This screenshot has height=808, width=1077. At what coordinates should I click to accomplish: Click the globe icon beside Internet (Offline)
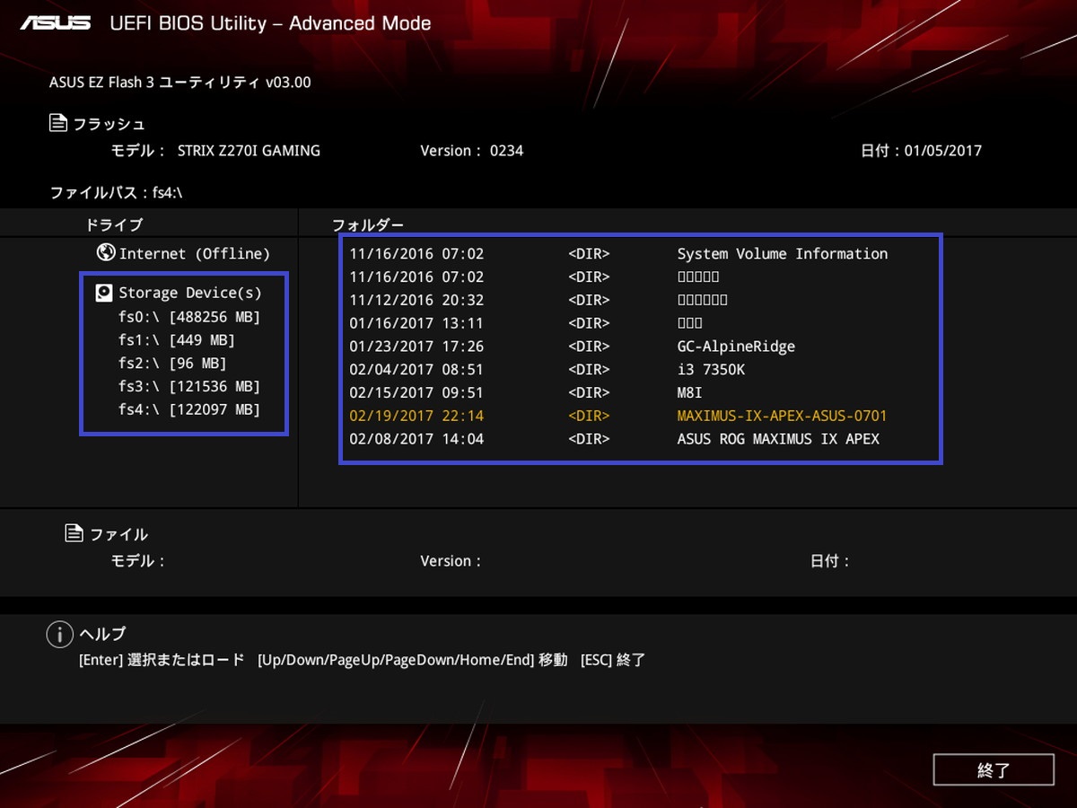pos(106,253)
